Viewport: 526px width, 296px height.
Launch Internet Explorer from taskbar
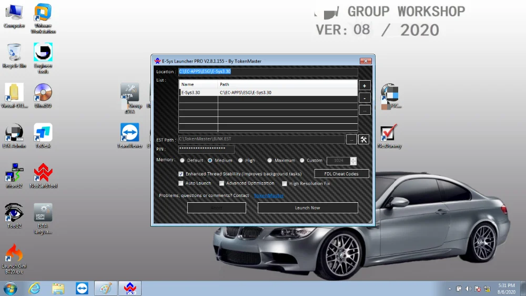pos(34,289)
